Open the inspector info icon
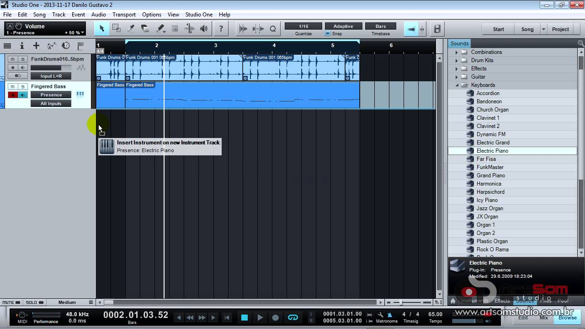The height and width of the screenshot is (329, 585). (x=21, y=46)
